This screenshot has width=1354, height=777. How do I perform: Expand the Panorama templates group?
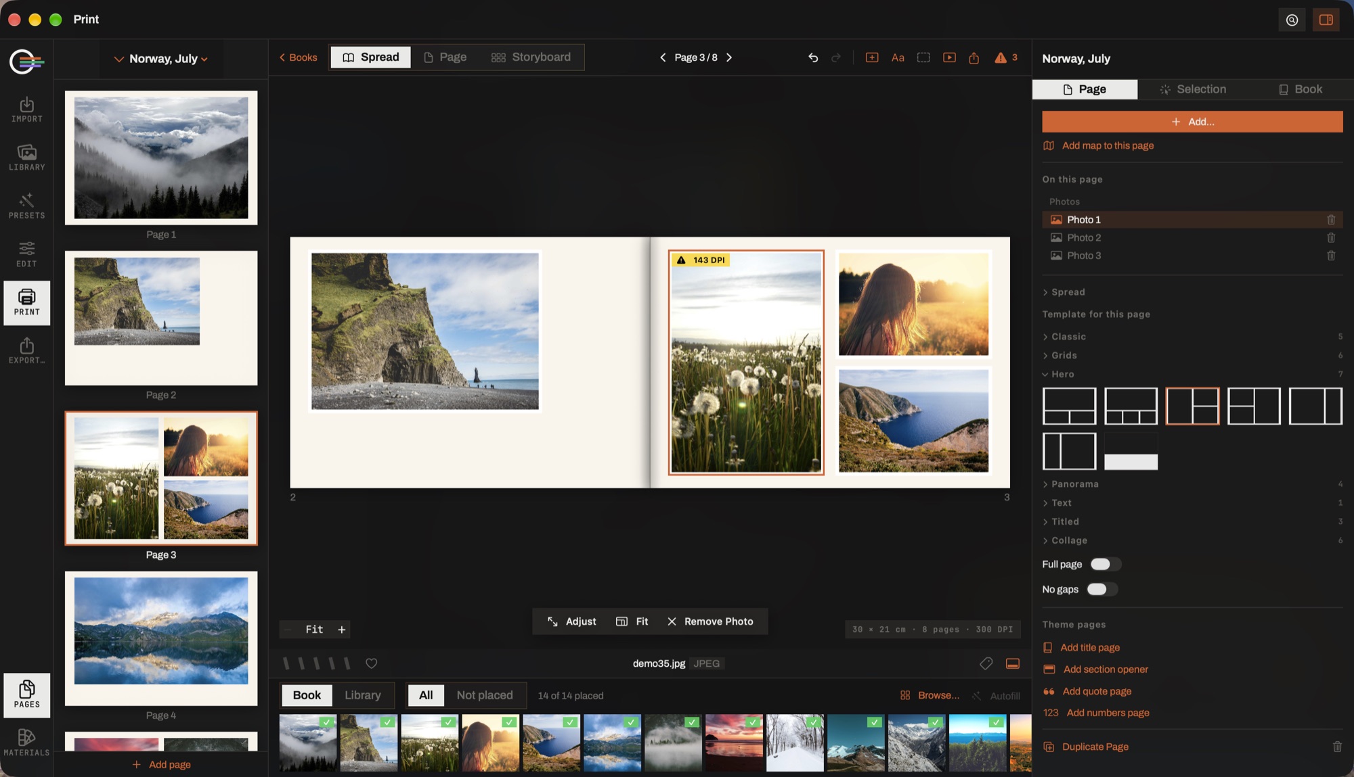pyautogui.click(x=1070, y=484)
